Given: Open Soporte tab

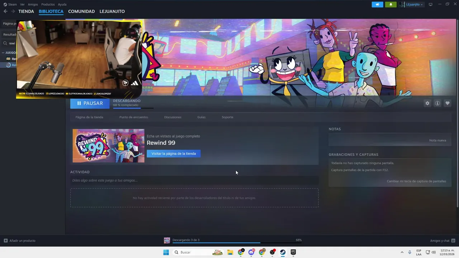Looking at the screenshot, I should 227,117.
